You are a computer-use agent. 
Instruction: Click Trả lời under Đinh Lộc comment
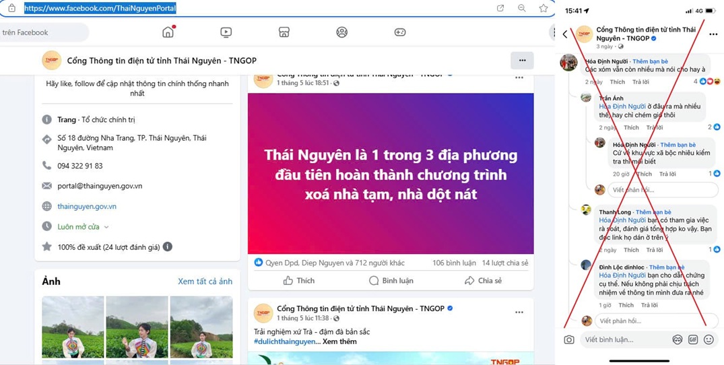650,306
